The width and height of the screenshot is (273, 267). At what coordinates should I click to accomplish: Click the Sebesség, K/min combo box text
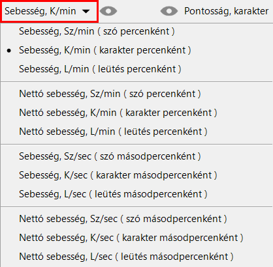coord(40,11)
